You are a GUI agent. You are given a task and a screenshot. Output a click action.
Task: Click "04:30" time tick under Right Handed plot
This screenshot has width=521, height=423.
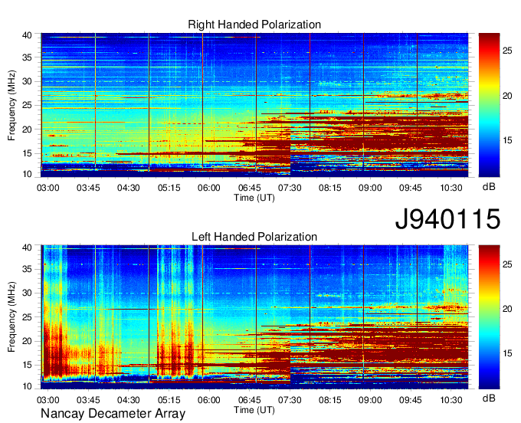128,188
